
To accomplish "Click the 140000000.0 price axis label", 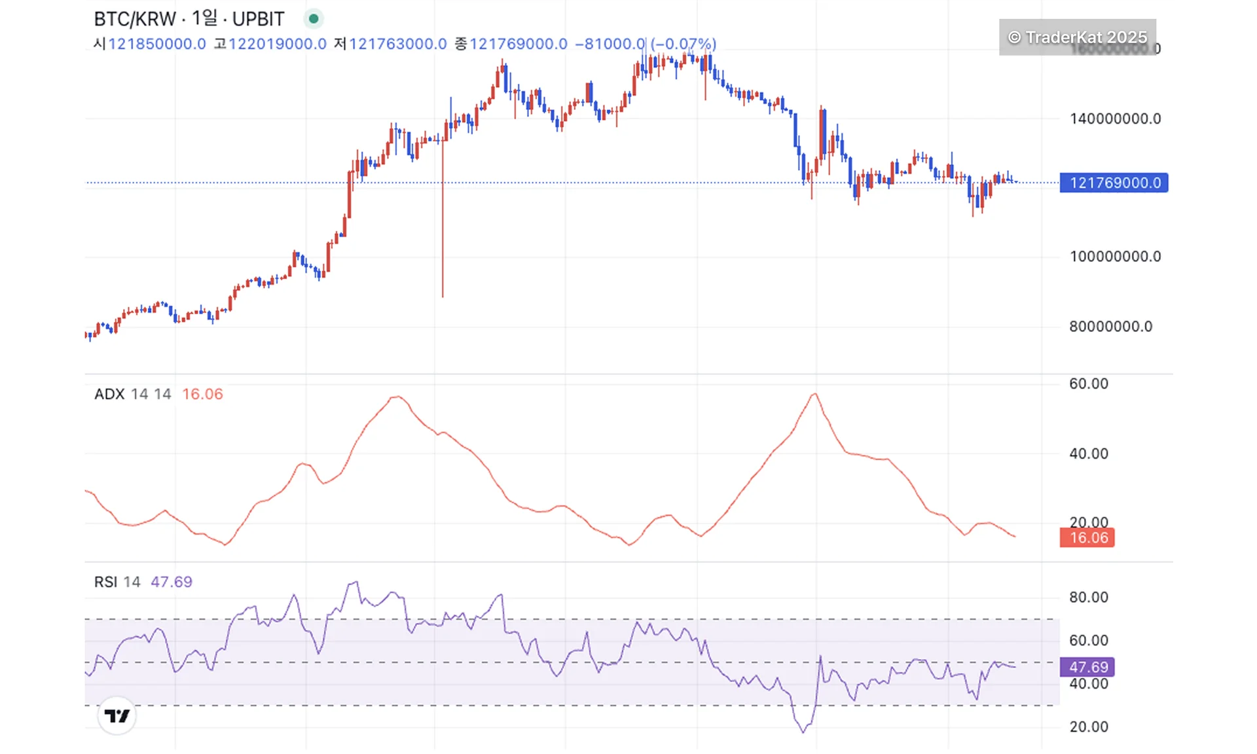I will (1115, 119).
